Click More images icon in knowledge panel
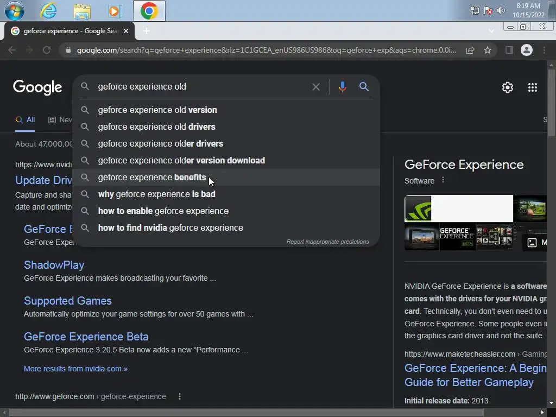This screenshot has width=556, height=417. [x=532, y=243]
